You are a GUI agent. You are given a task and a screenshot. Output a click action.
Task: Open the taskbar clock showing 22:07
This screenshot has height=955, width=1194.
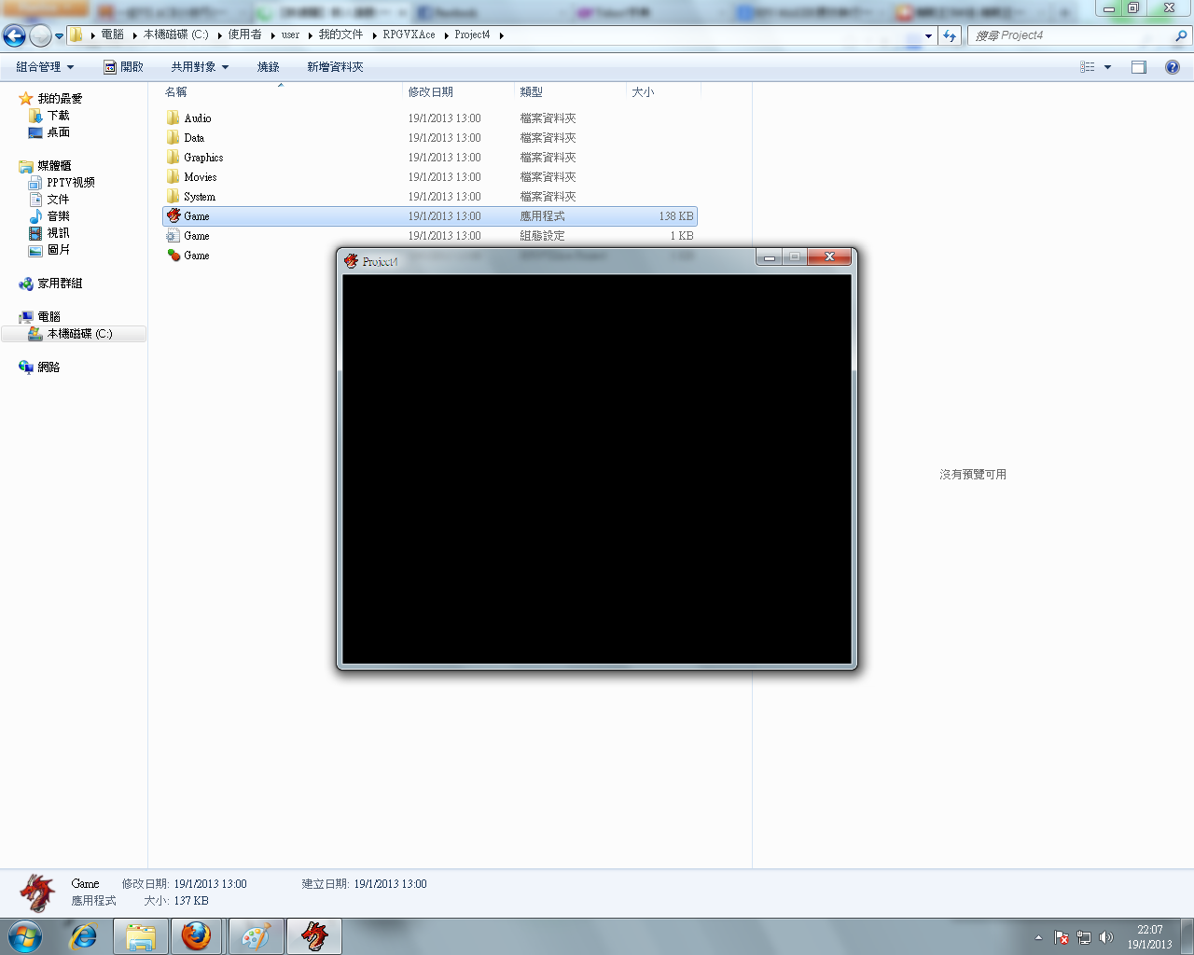point(1149,937)
